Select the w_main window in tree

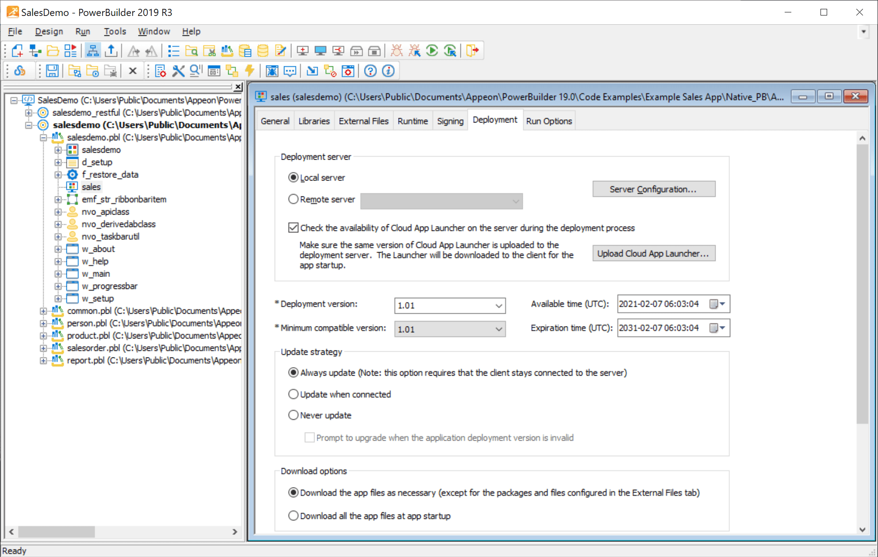pos(96,274)
